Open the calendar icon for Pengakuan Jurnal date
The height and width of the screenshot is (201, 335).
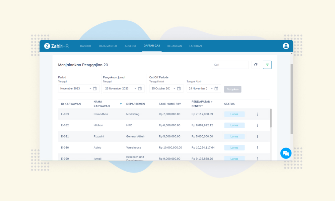pos(140,88)
